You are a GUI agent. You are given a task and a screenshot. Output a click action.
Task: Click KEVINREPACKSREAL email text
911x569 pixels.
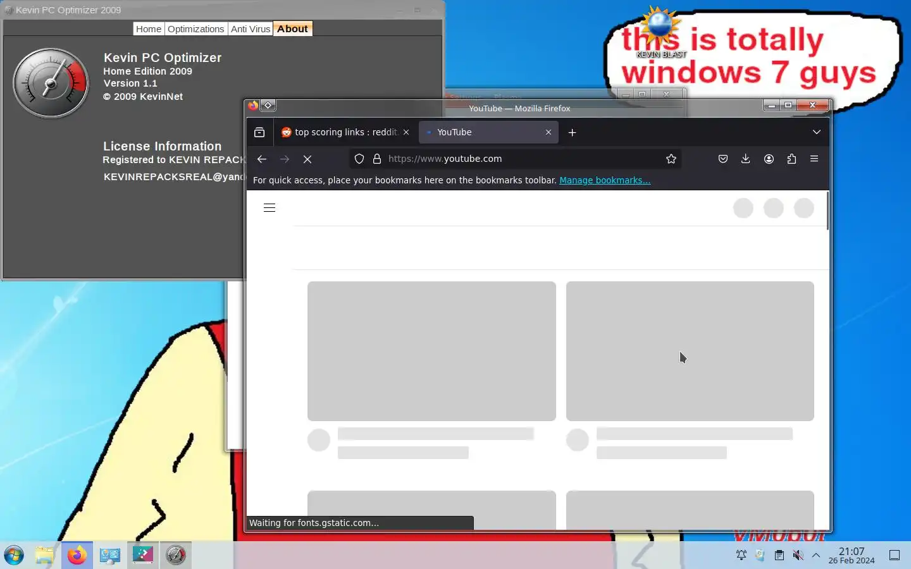click(174, 177)
